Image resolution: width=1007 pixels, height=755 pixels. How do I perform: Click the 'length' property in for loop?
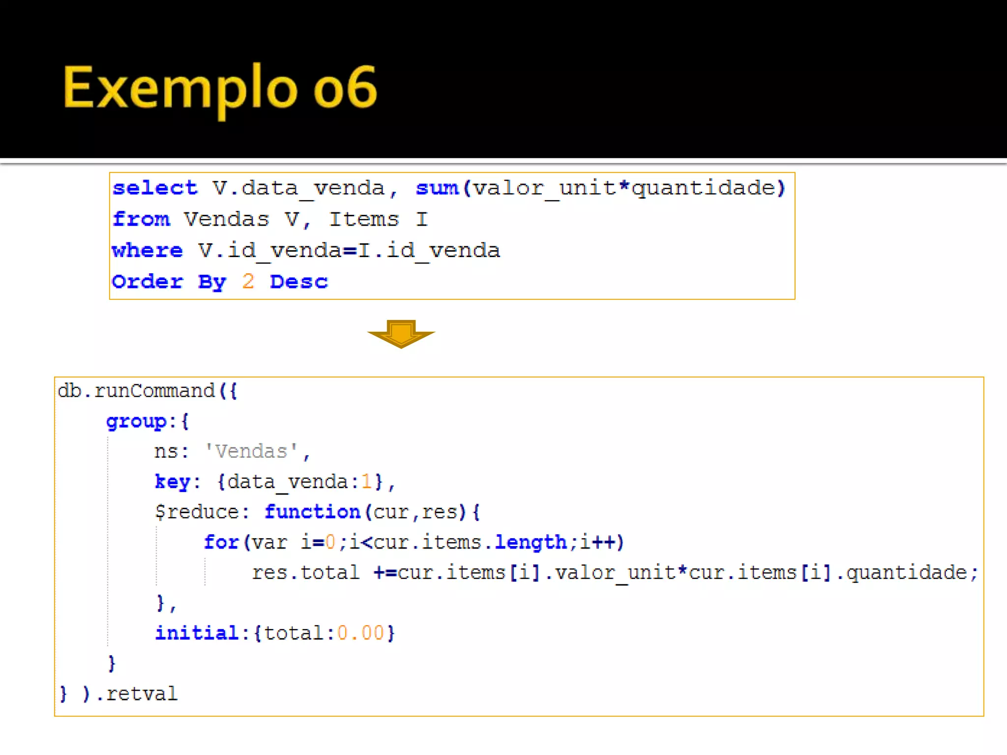click(x=531, y=542)
